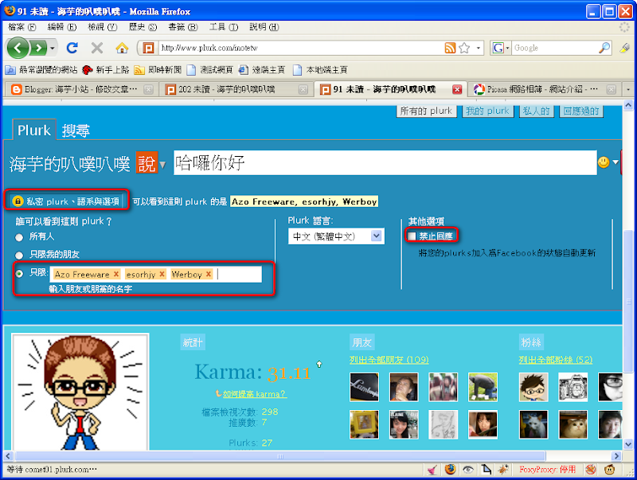Reload the page with the refresh icon

tap(72, 48)
